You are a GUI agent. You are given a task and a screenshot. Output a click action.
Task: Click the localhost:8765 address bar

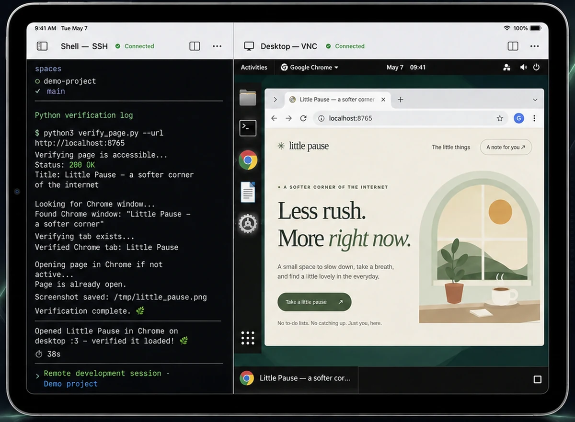pyautogui.click(x=412, y=118)
